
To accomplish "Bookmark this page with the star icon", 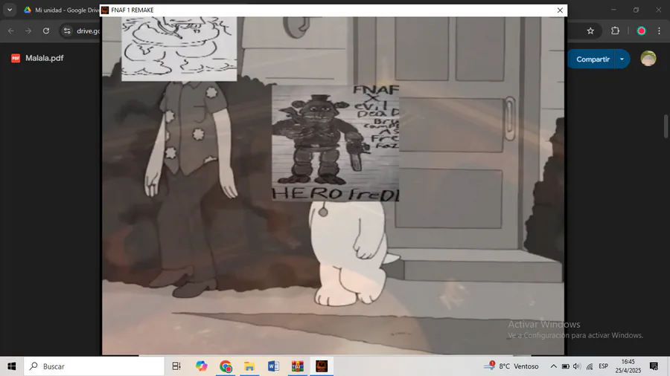I will (x=590, y=30).
